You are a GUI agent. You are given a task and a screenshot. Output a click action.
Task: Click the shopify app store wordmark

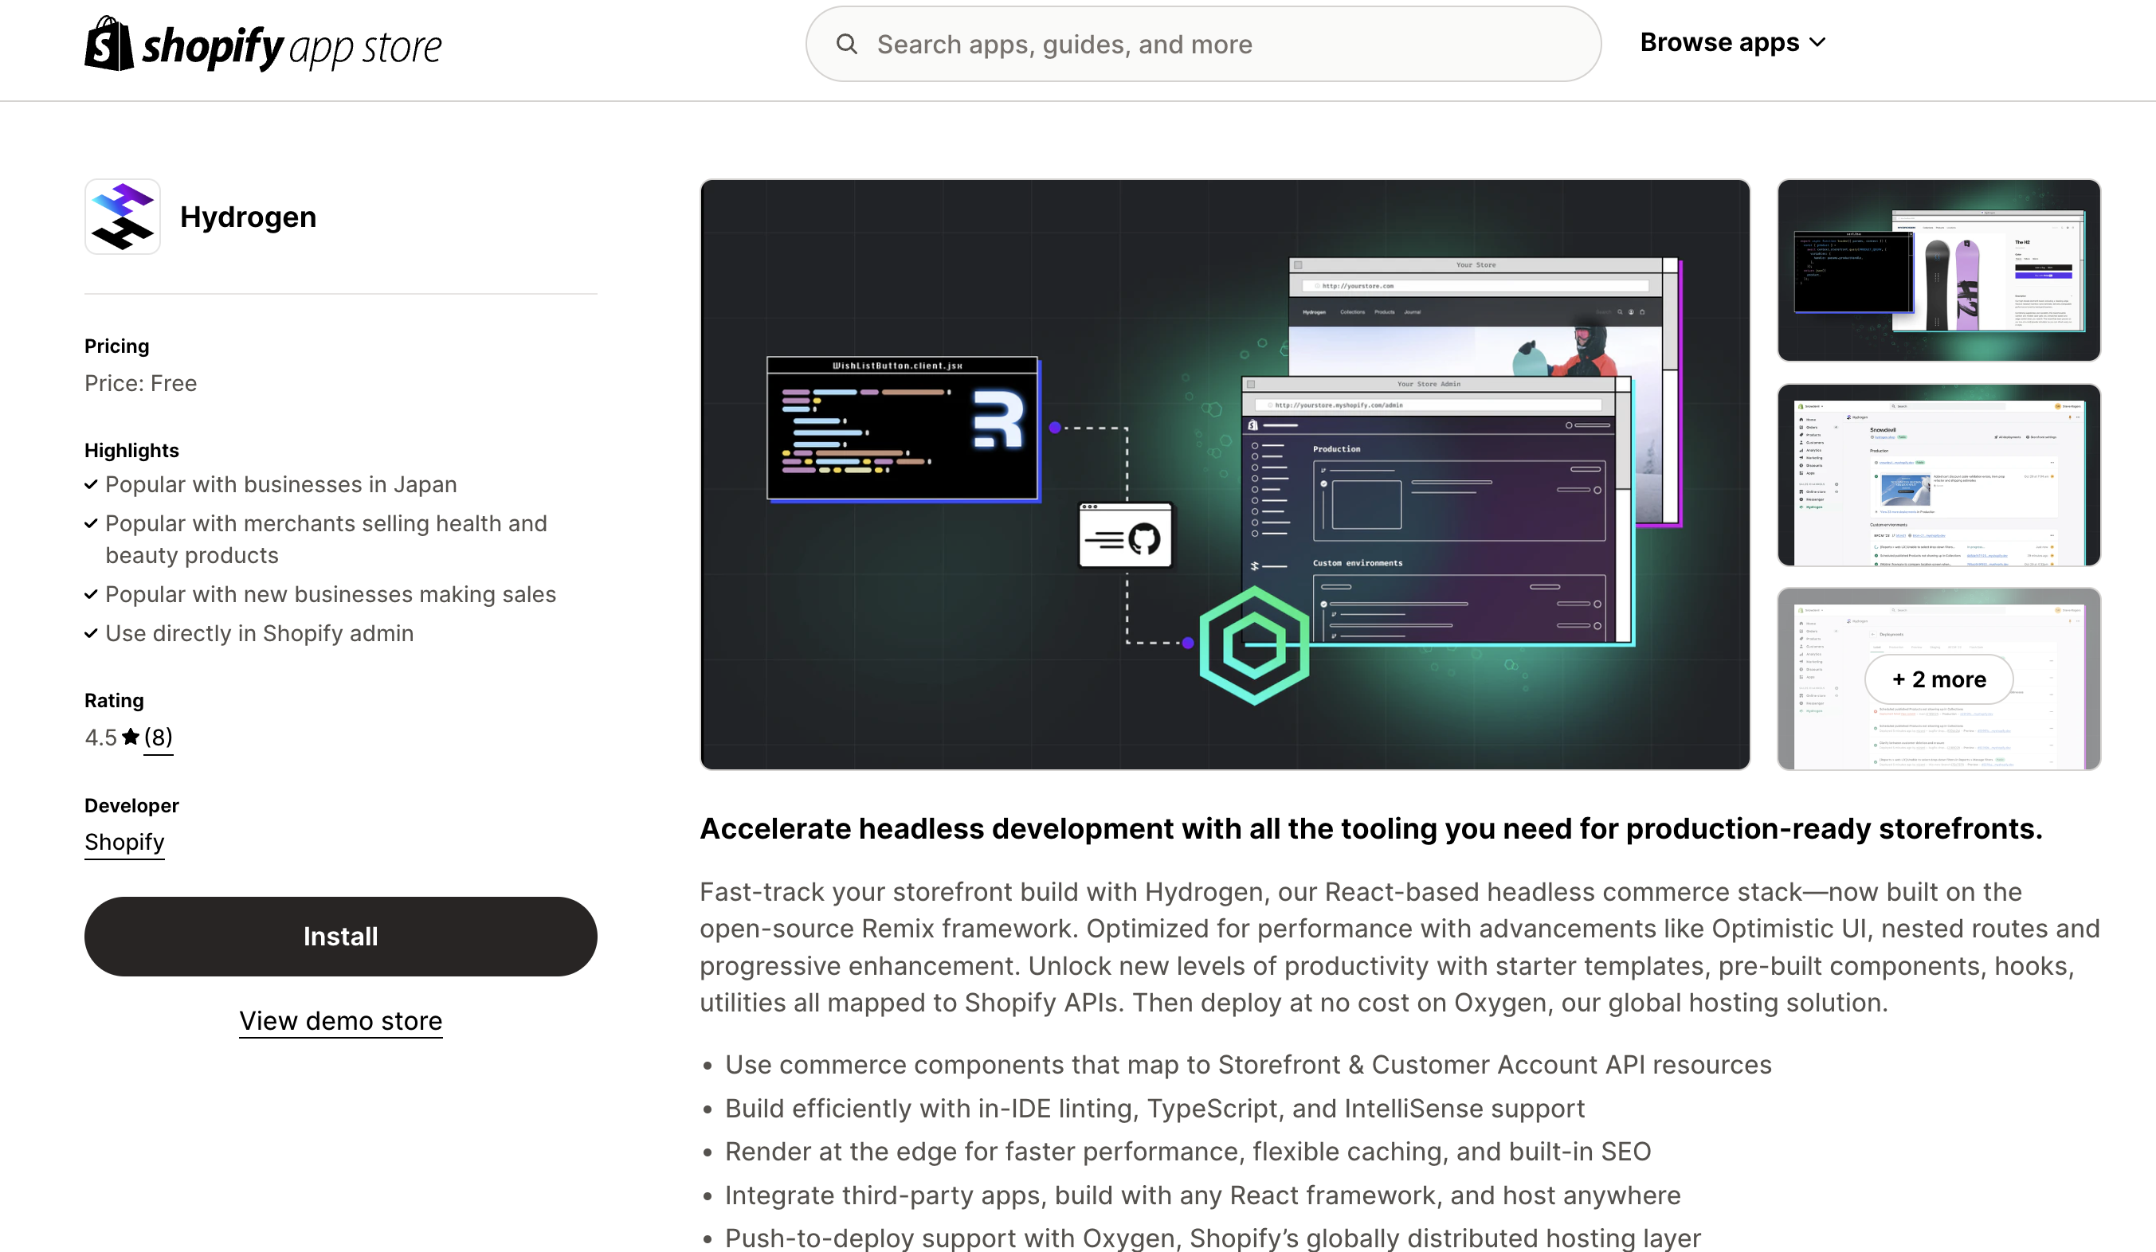[x=291, y=47]
